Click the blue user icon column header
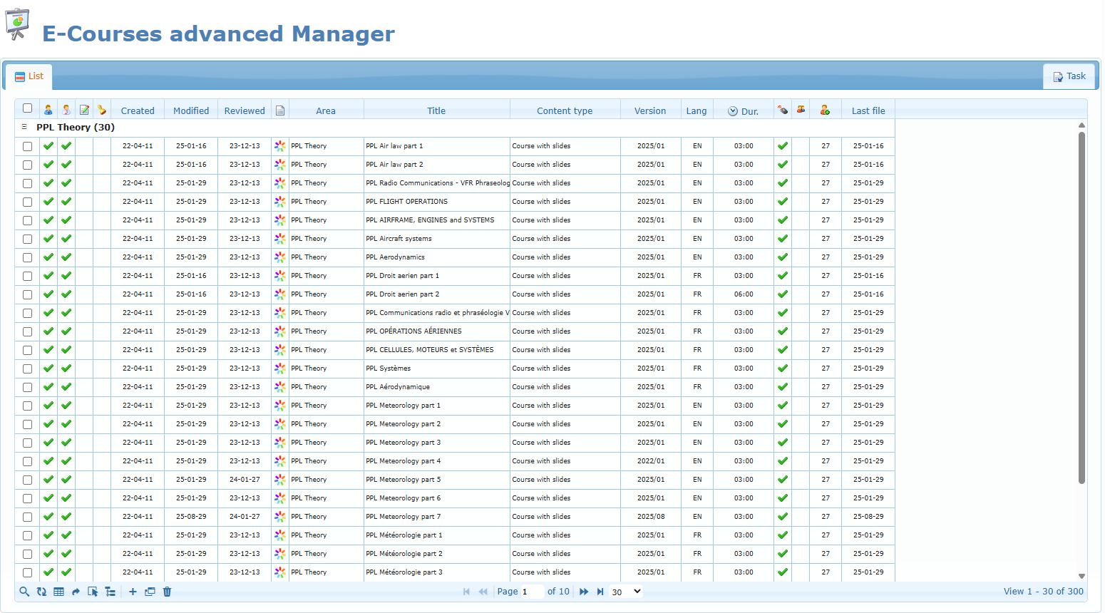The image size is (1105, 613). [48, 110]
